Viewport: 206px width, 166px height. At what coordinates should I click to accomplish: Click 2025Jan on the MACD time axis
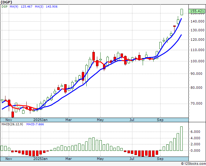point(41,159)
